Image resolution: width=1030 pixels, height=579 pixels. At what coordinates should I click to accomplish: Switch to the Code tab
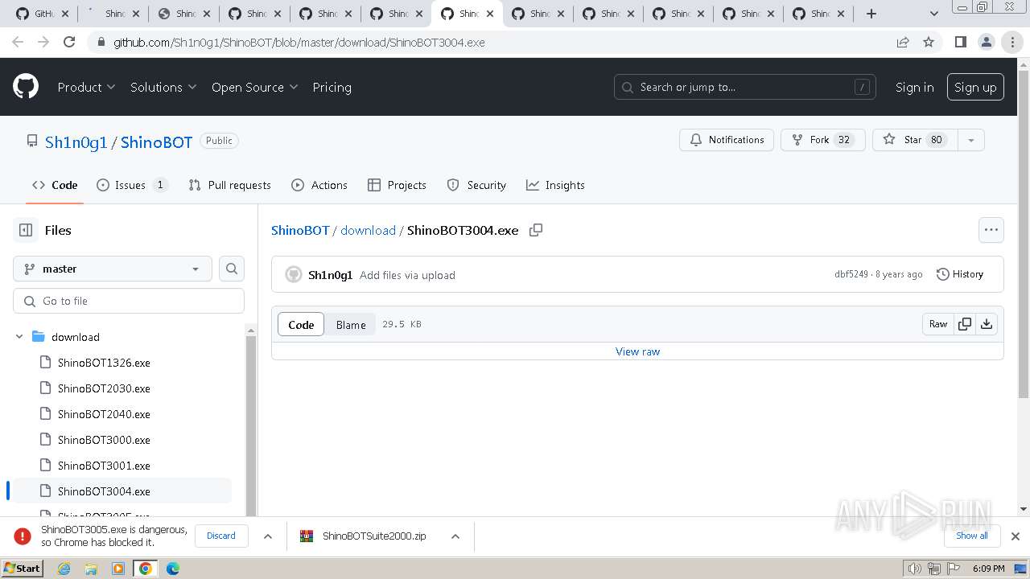pyautogui.click(x=55, y=185)
